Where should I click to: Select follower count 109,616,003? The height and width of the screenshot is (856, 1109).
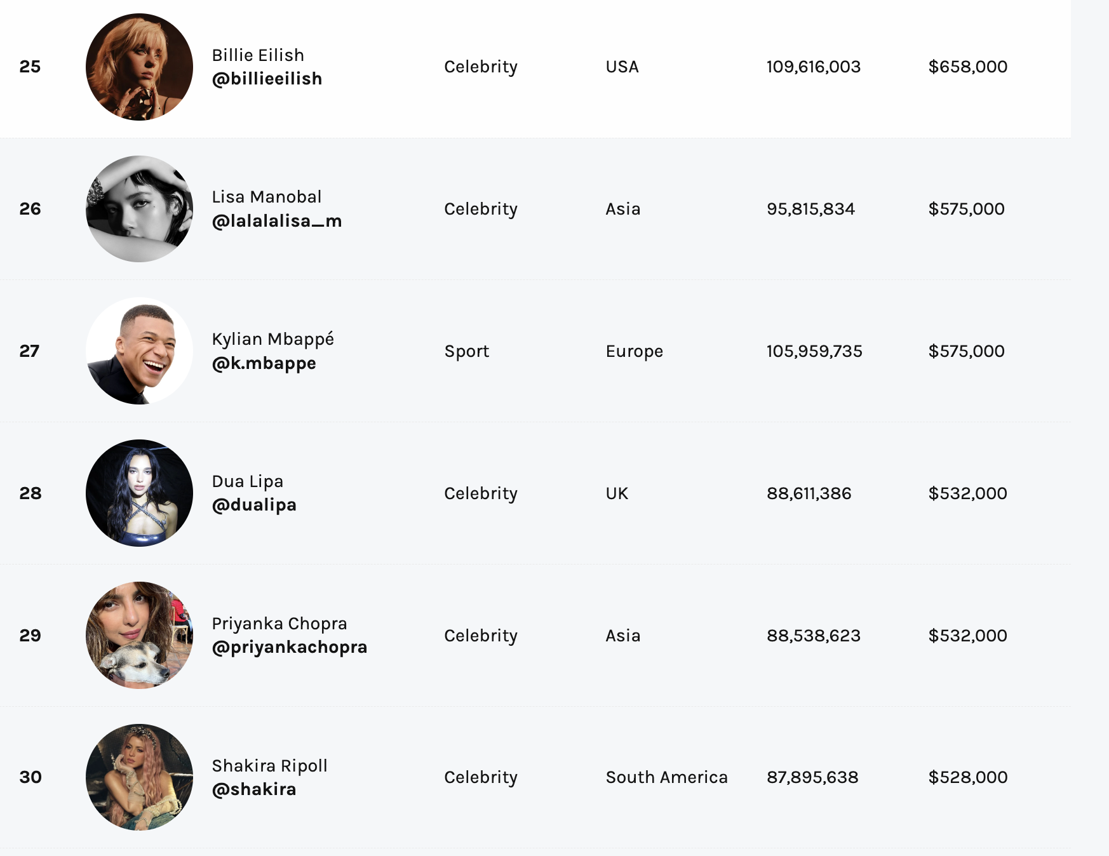pos(814,67)
